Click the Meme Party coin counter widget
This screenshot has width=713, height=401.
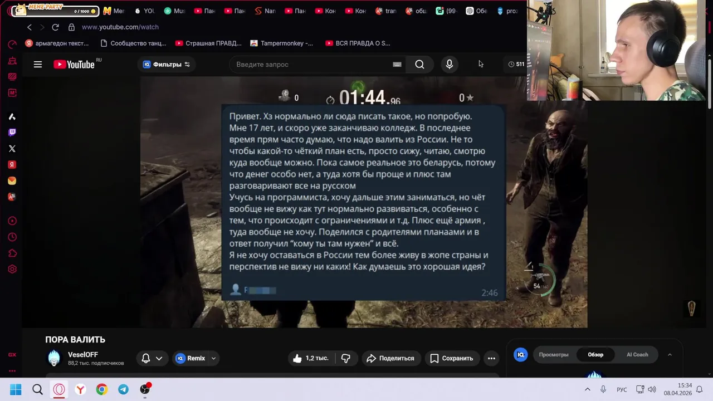(55, 11)
